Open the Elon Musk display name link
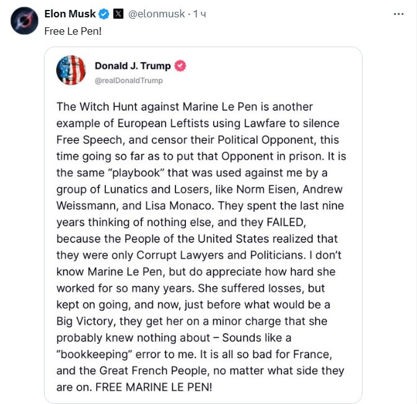The width and height of the screenshot is (417, 404). [70, 14]
